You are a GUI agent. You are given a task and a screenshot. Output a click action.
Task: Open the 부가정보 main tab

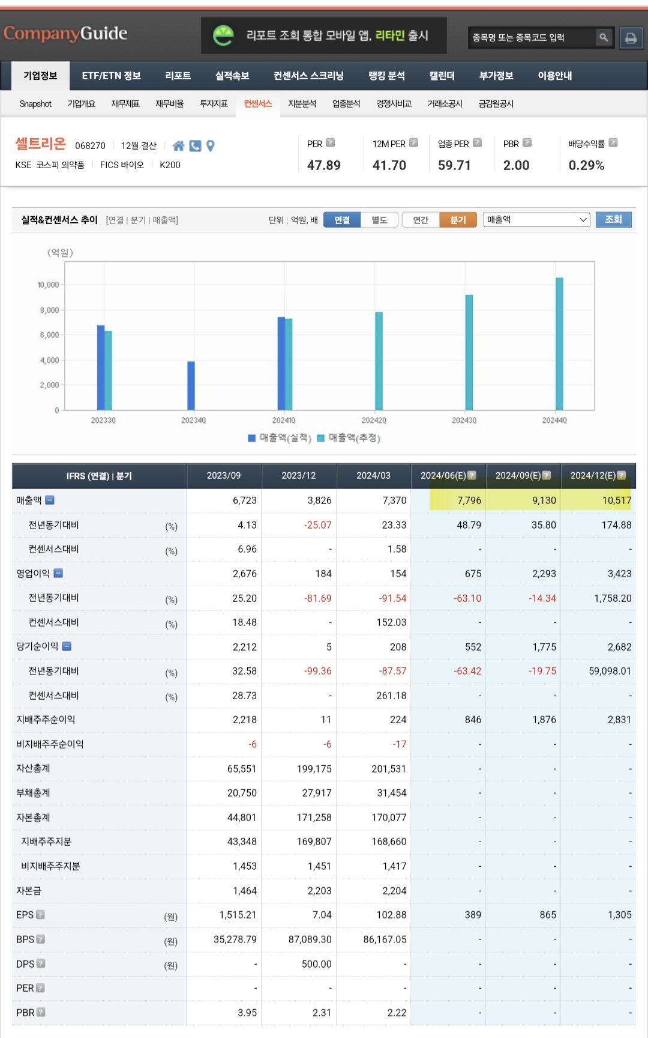tap(496, 76)
